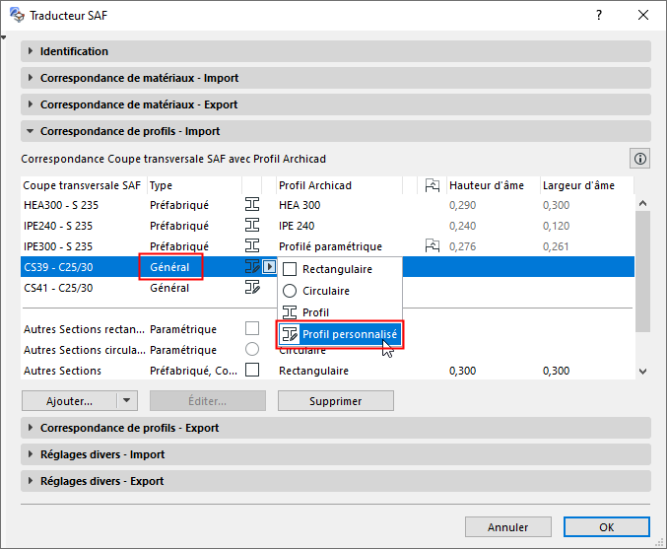Click the parametric column header icon
Screen dimensions: 667x549
click(x=432, y=184)
